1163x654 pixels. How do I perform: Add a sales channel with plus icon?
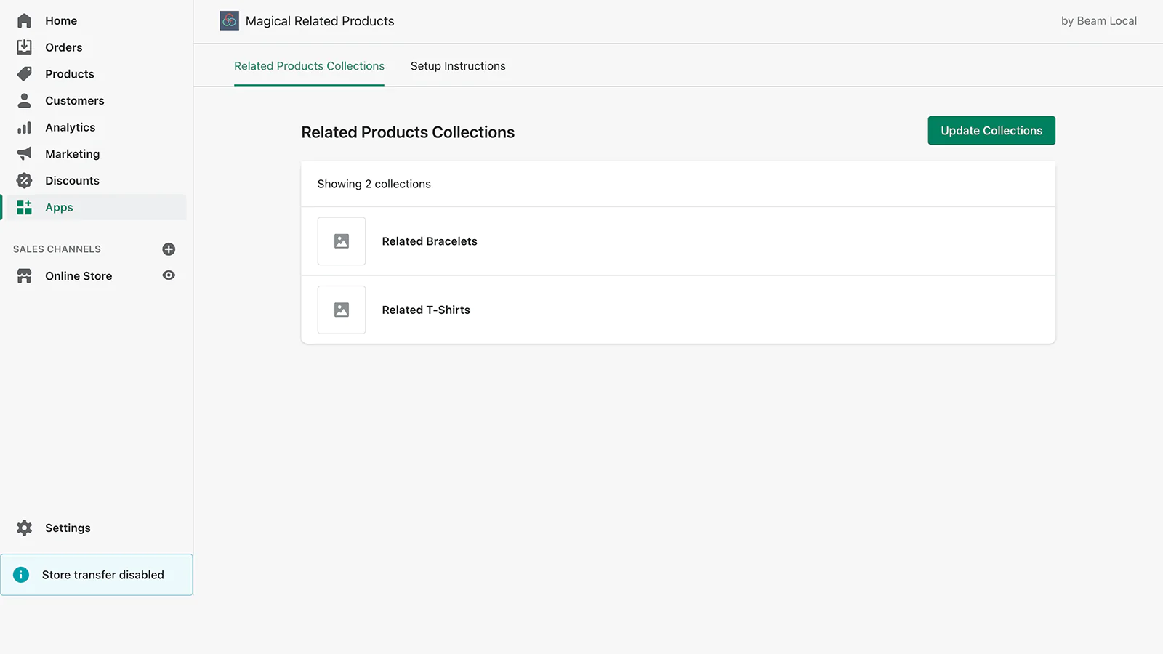coord(169,249)
